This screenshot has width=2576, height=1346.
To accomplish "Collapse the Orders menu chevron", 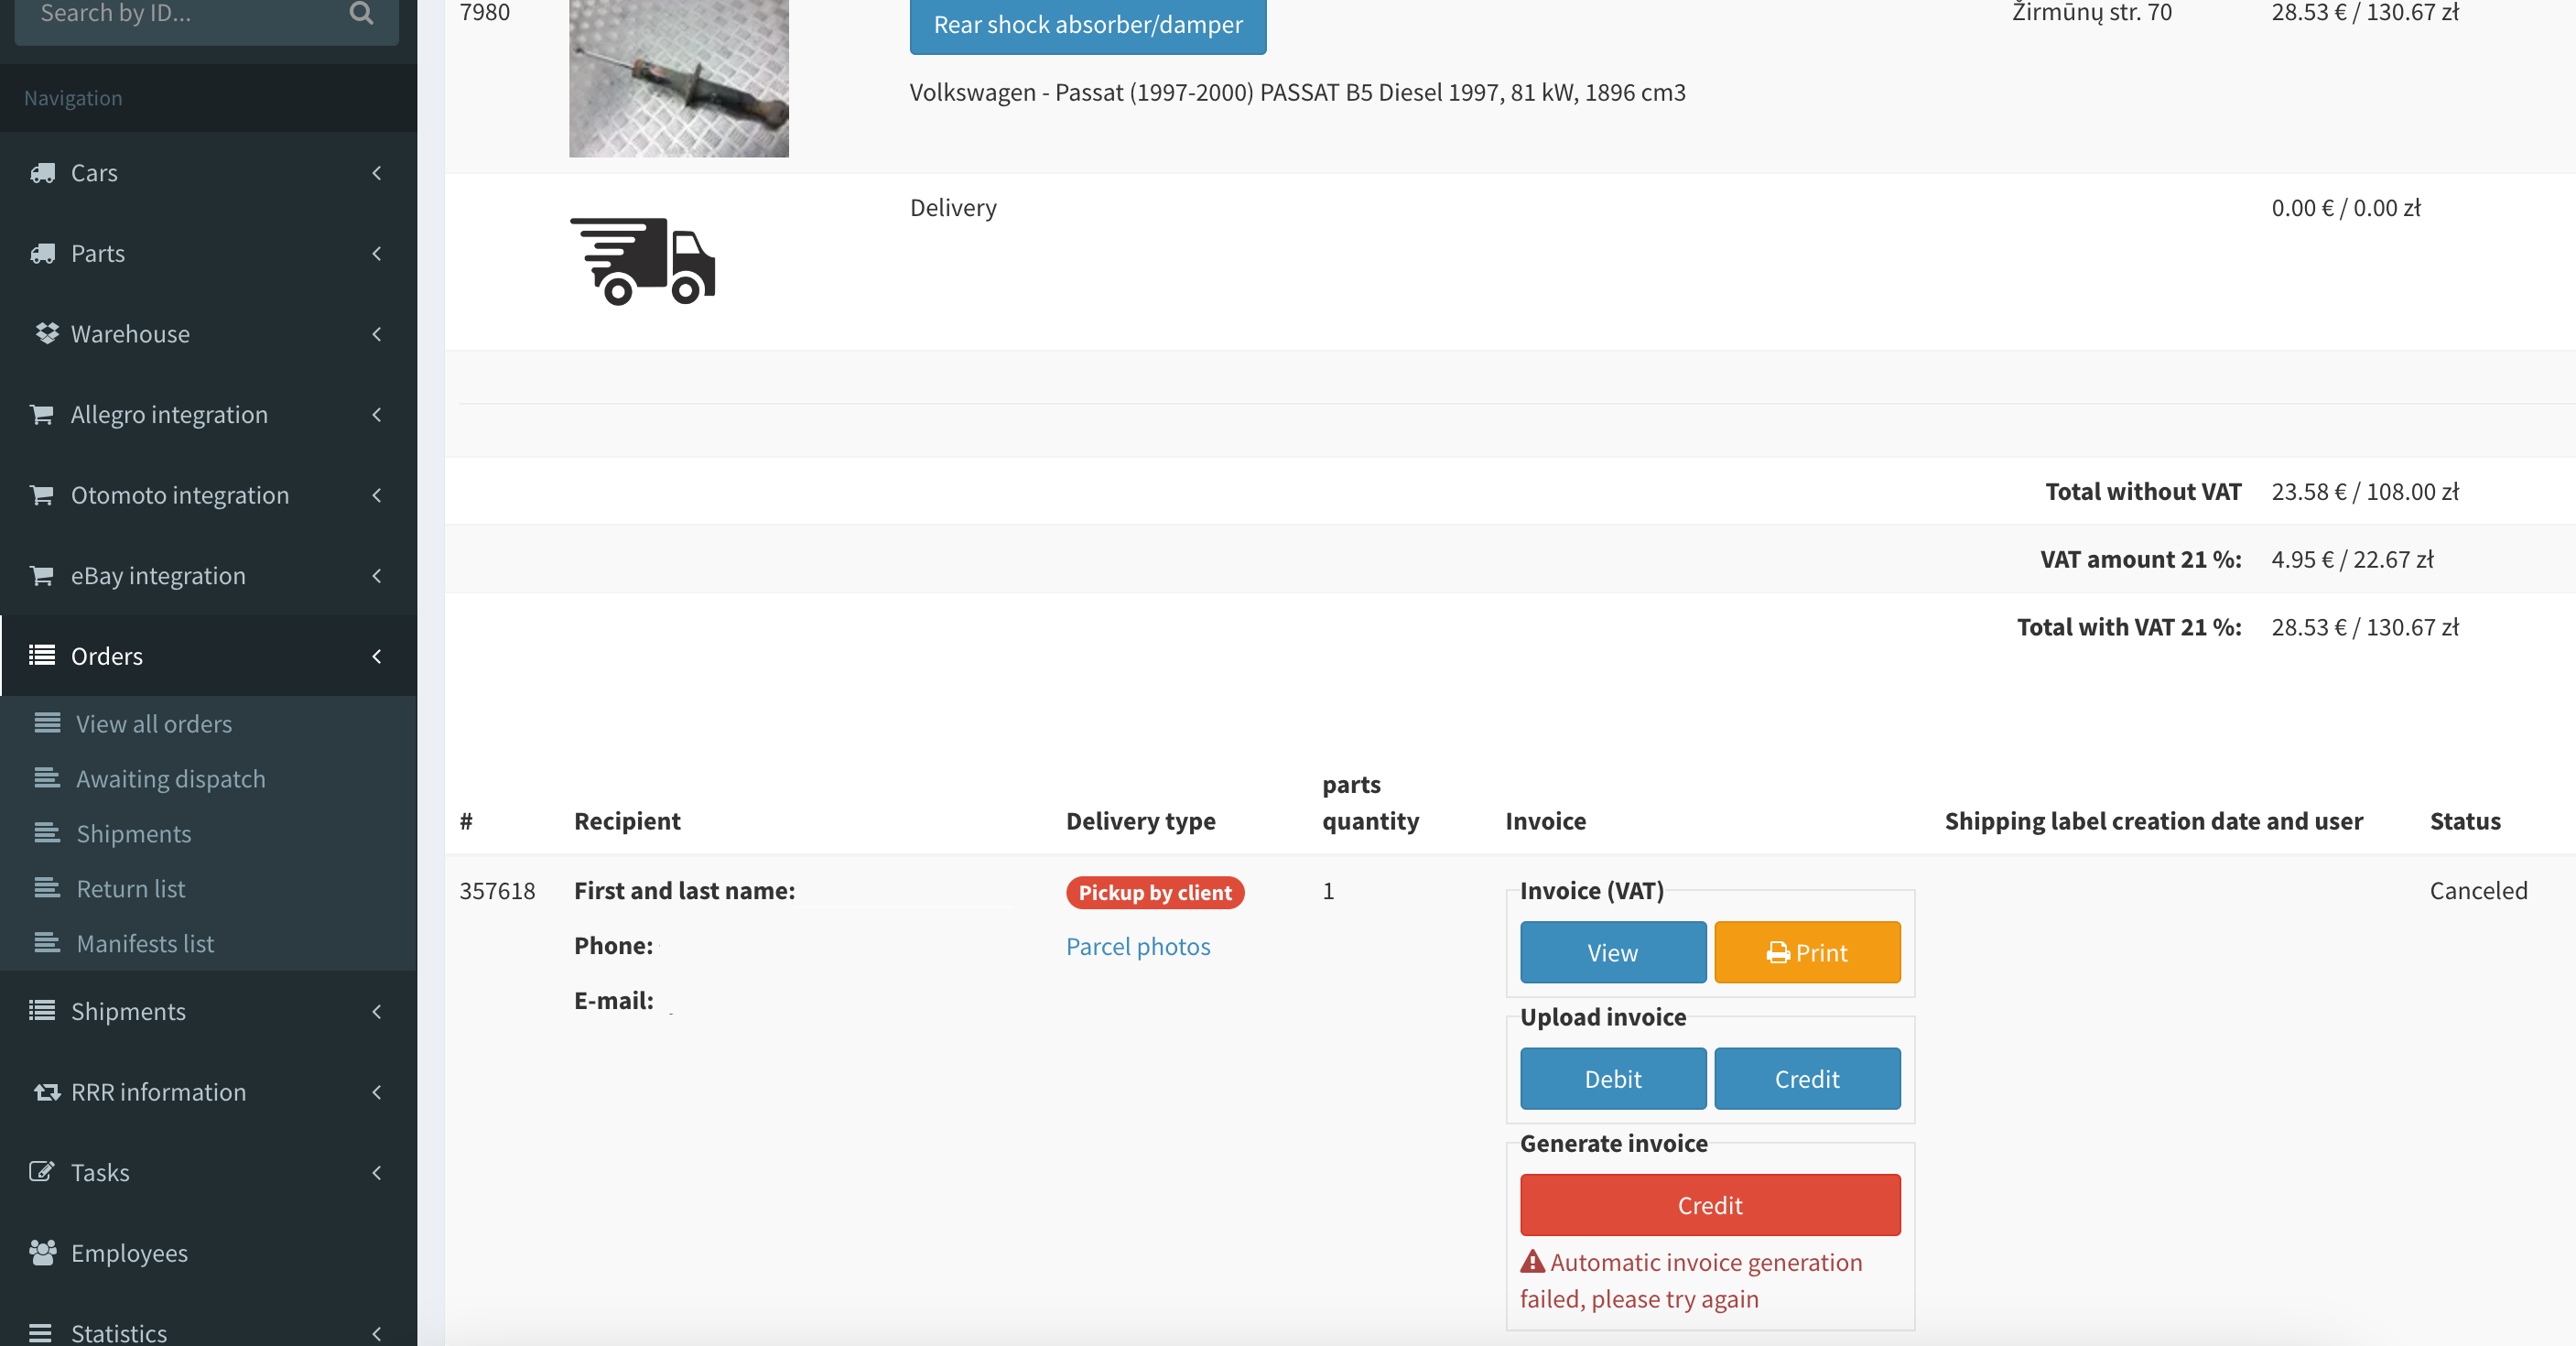I will coord(377,656).
